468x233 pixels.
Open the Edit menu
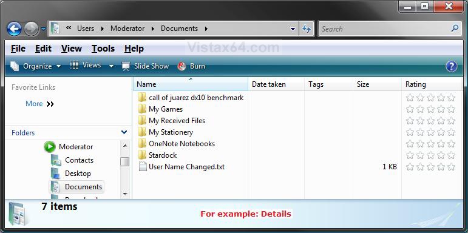tap(43, 49)
